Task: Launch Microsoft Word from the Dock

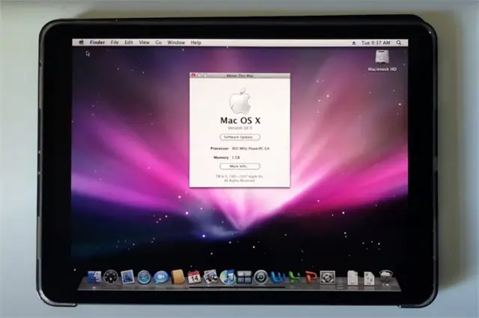Action: [278, 277]
